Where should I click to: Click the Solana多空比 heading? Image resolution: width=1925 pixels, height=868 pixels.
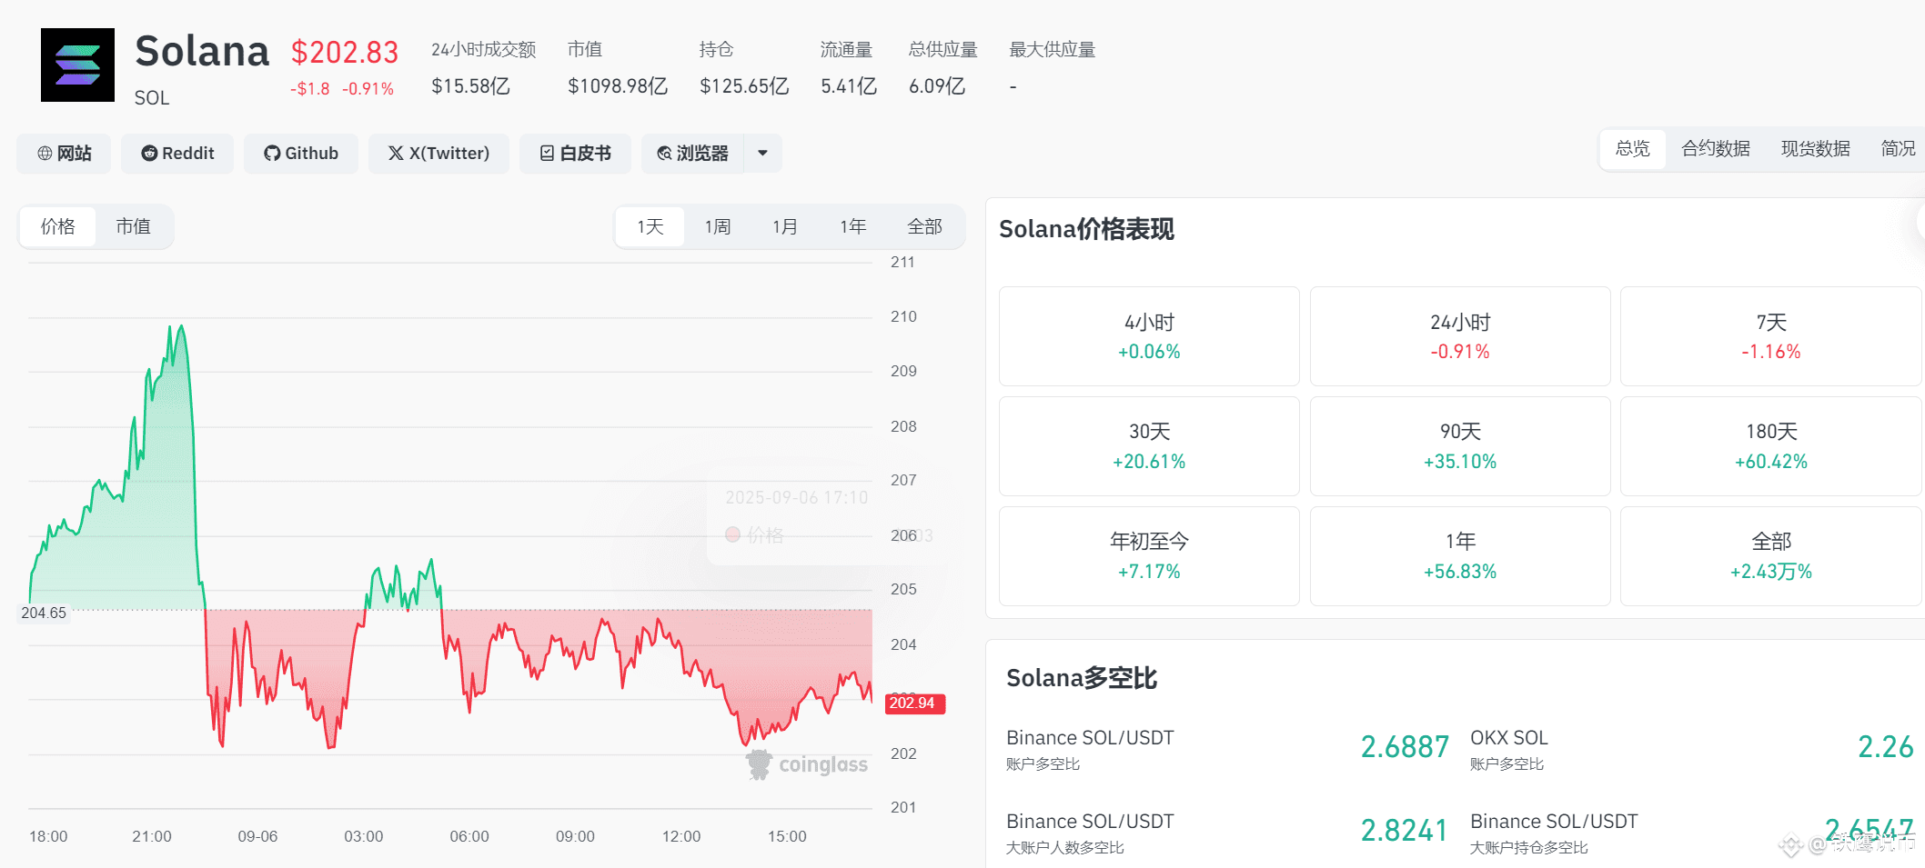point(1082,678)
